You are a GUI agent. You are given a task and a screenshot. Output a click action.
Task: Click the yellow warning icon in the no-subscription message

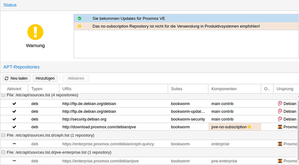(x=80, y=26)
